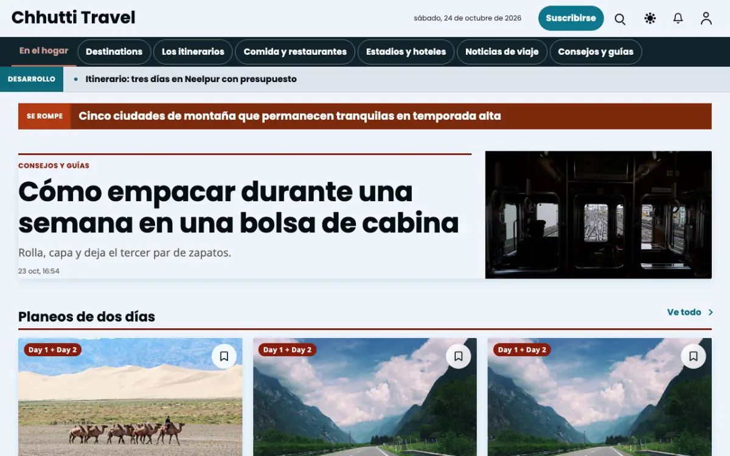
Task: Click the date sábado, 24 de octubre de 2026
Action: [468, 18]
